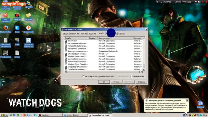Open the Daemon Tools desktop icon
The width and height of the screenshot is (208, 117).
(x=28, y=29)
